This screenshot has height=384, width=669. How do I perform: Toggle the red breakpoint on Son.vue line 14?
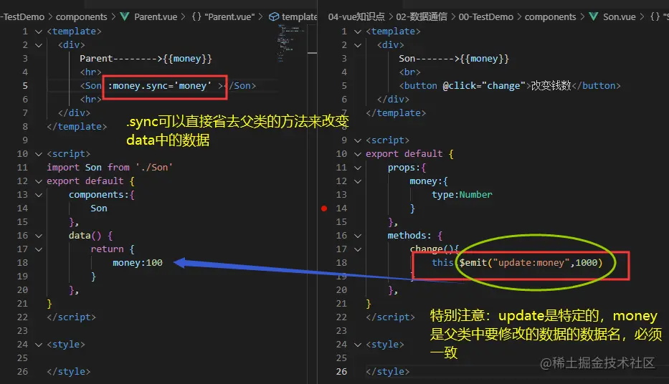324,208
